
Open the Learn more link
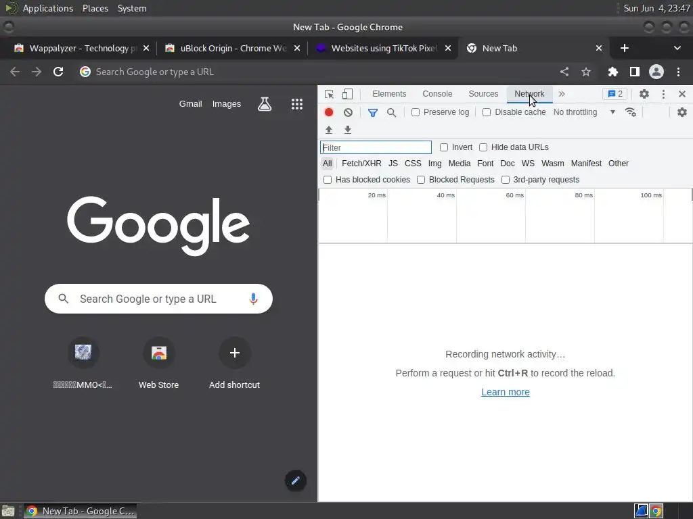[505, 392]
